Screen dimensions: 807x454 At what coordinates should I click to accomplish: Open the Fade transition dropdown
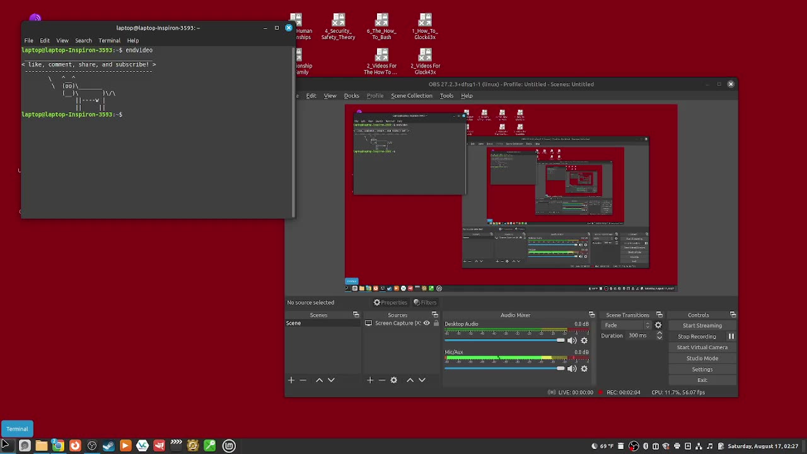(625, 325)
